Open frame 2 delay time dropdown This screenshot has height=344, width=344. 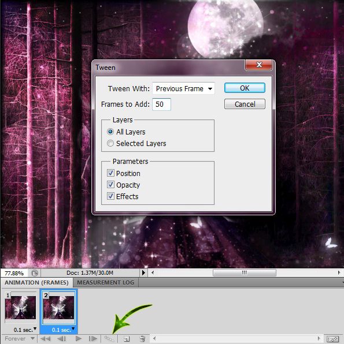coord(73,328)
